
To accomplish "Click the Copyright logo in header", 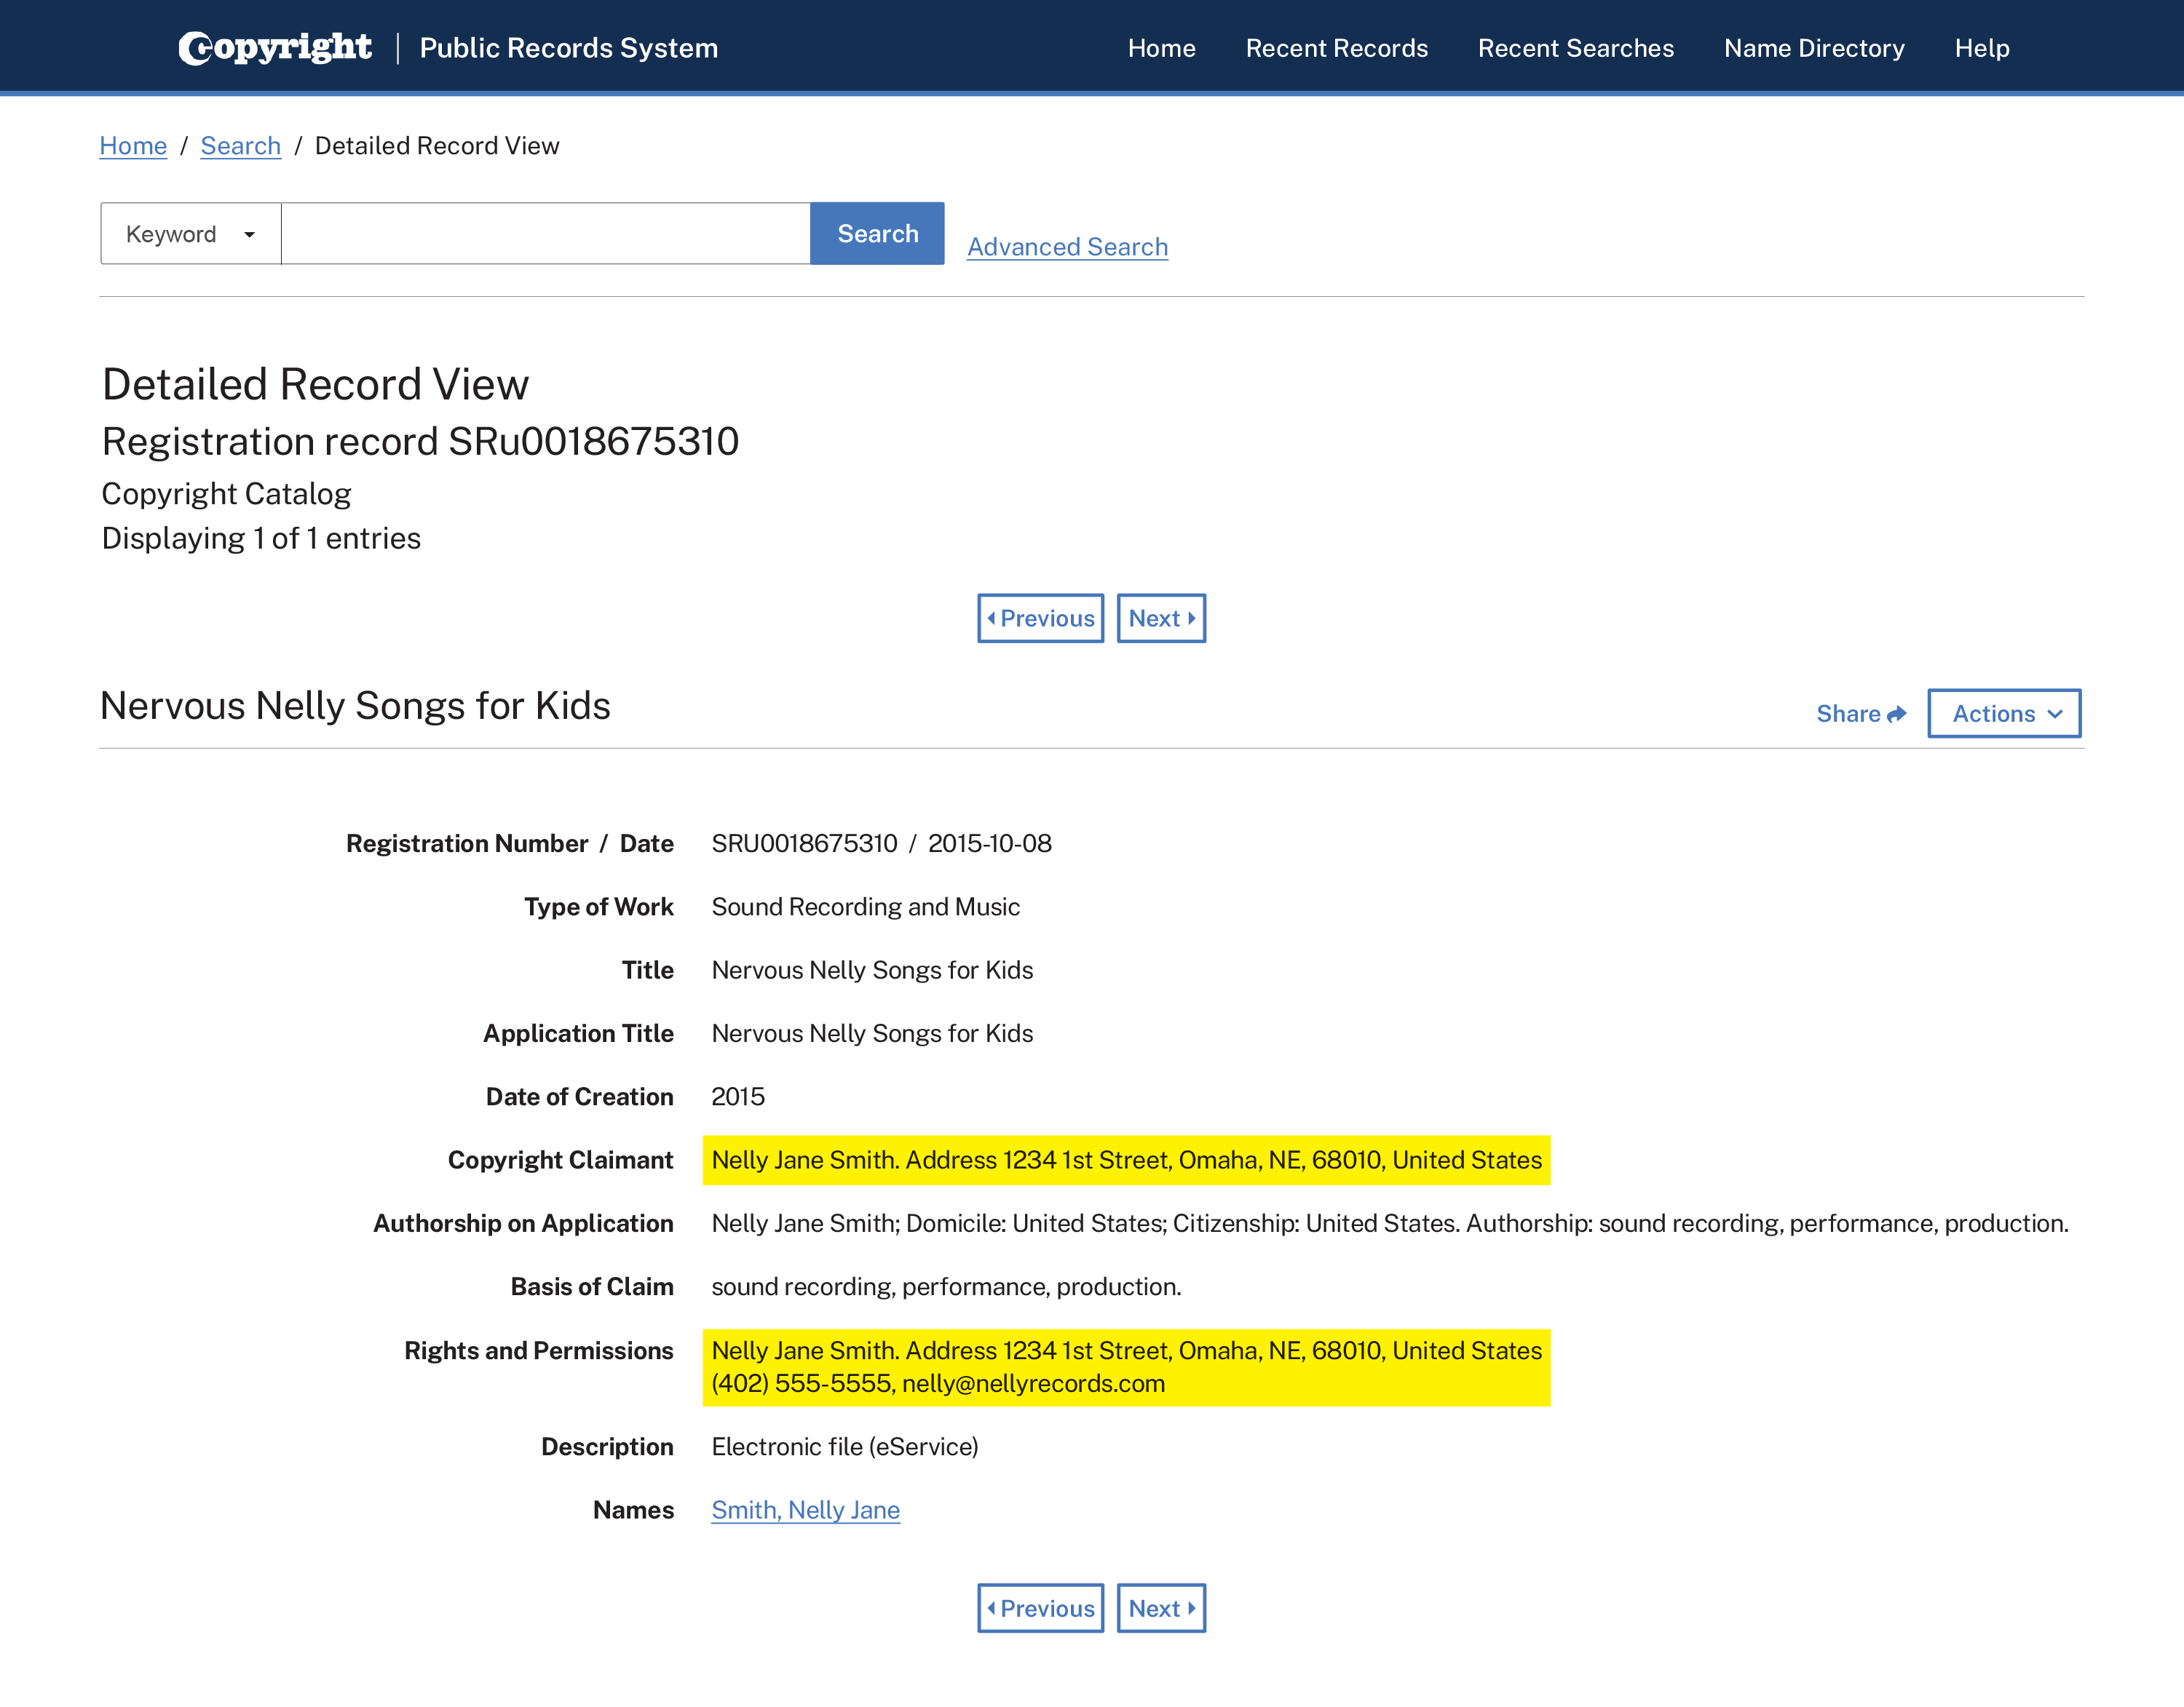I will [275, 47].
